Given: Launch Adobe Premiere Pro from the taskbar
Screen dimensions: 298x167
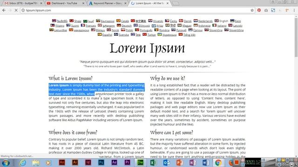Looking at the screenshot, I should pos(127,162).
